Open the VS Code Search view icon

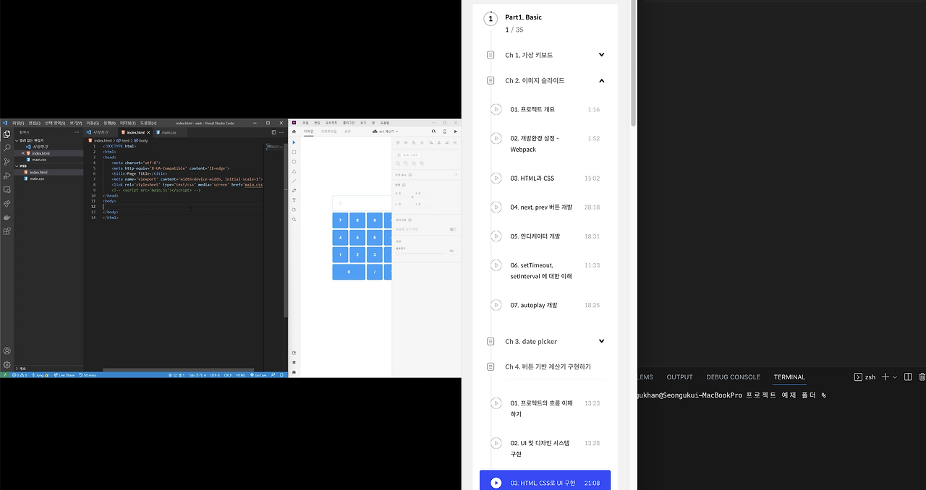(7, 147)
